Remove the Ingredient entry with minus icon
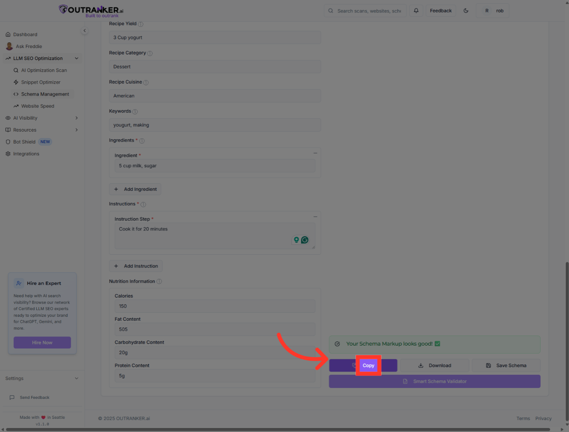Viewport: 569px width, 432px height. (315, 153)
